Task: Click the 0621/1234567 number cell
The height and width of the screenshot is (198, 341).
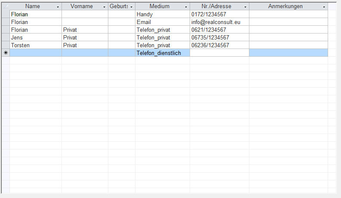Action: (220, 30)
